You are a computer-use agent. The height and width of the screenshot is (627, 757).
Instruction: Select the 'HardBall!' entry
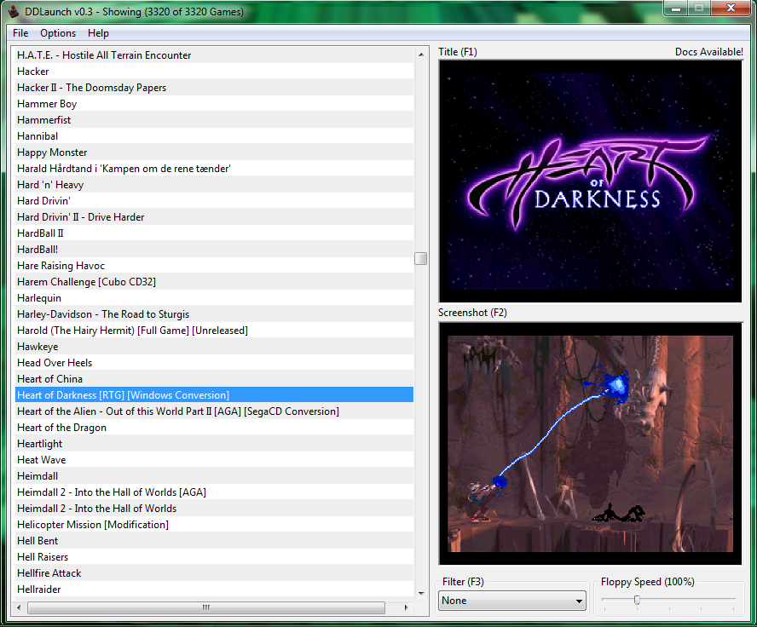[214, 250]
